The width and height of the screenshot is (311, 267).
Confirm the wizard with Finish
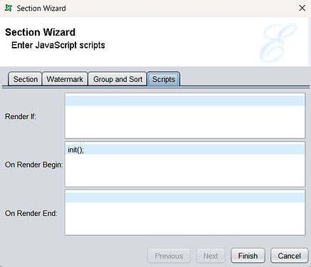[248, 256]
